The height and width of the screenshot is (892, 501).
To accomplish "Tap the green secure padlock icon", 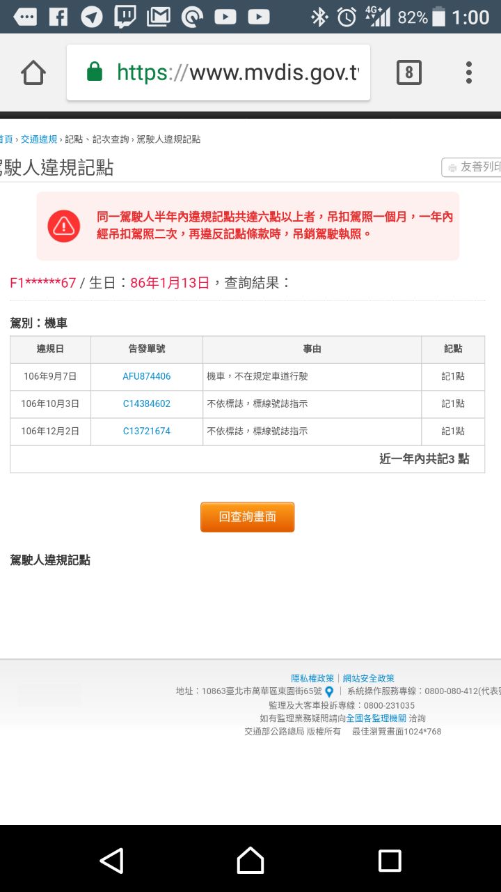I will point(95,72).
